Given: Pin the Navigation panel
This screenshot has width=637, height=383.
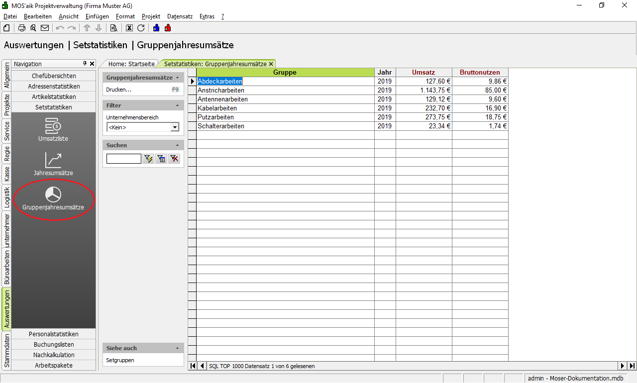Looking at the screenshot, I should (x=85, y=64).
